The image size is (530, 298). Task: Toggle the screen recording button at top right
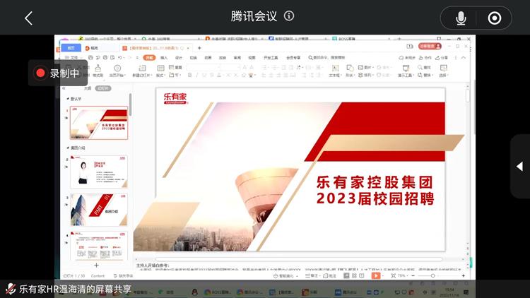[495, 18]
